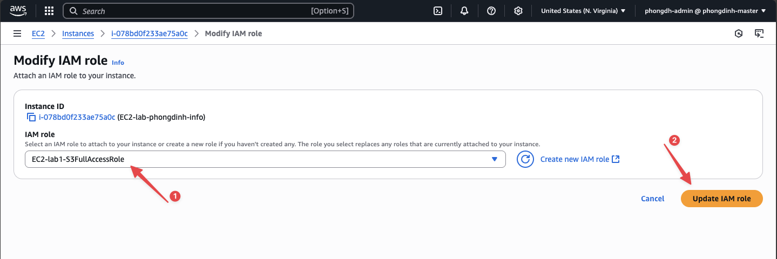Screen dimensions: 777x259
Task: Open instance ID link in Instance ID section
Action: pyautogui.click(x=77, y=117)
